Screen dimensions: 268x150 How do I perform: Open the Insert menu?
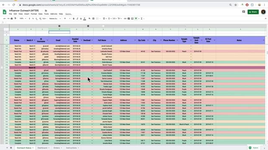pyautogui.click(x=27, y=14)
